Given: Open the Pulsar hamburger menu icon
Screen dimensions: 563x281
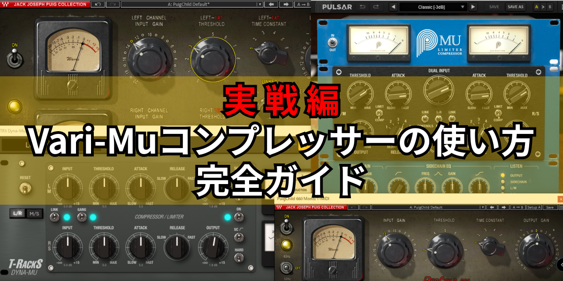Looking at the screenshot, I should [x=561, y=6].
